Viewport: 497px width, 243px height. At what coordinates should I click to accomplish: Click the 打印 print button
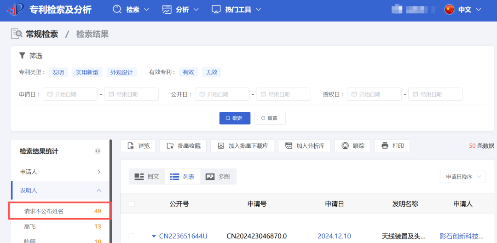point(392,146)
